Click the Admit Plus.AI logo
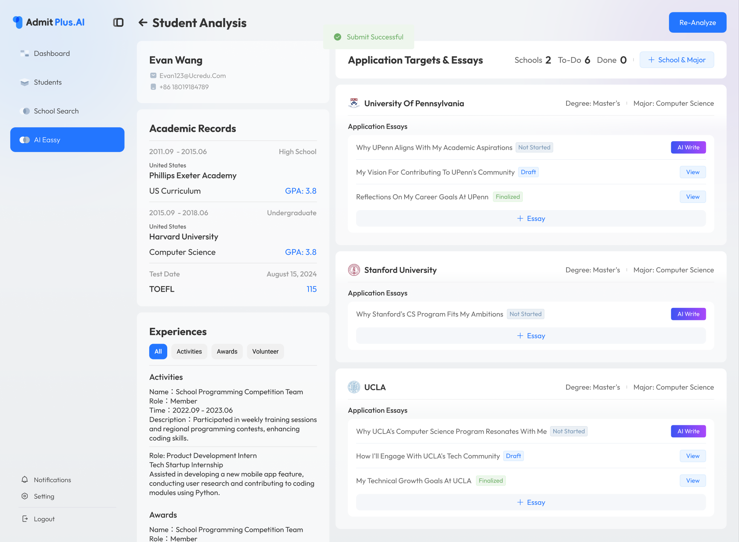This screenshot has height=542, width=739. pyautogui.click(x=49, y=22)
